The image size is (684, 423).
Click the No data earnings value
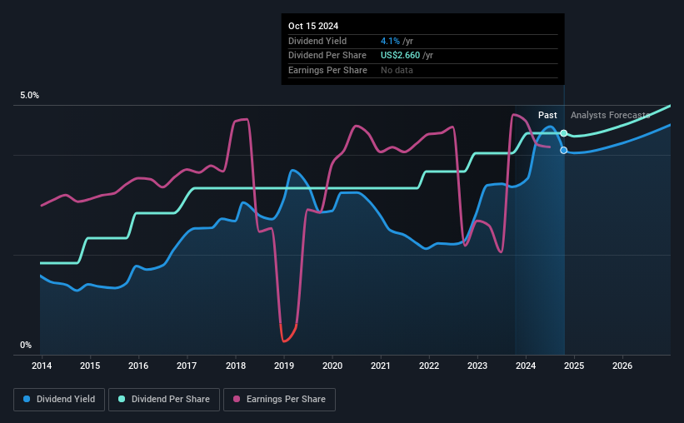coord(397,70)
